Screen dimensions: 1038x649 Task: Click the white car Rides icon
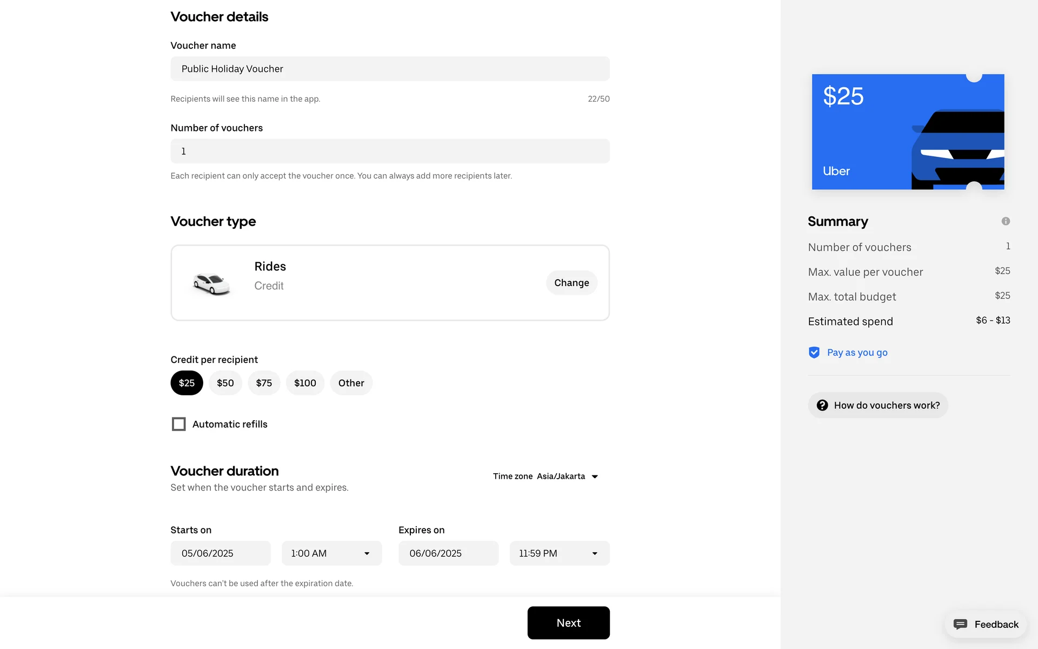pos(211,283)
